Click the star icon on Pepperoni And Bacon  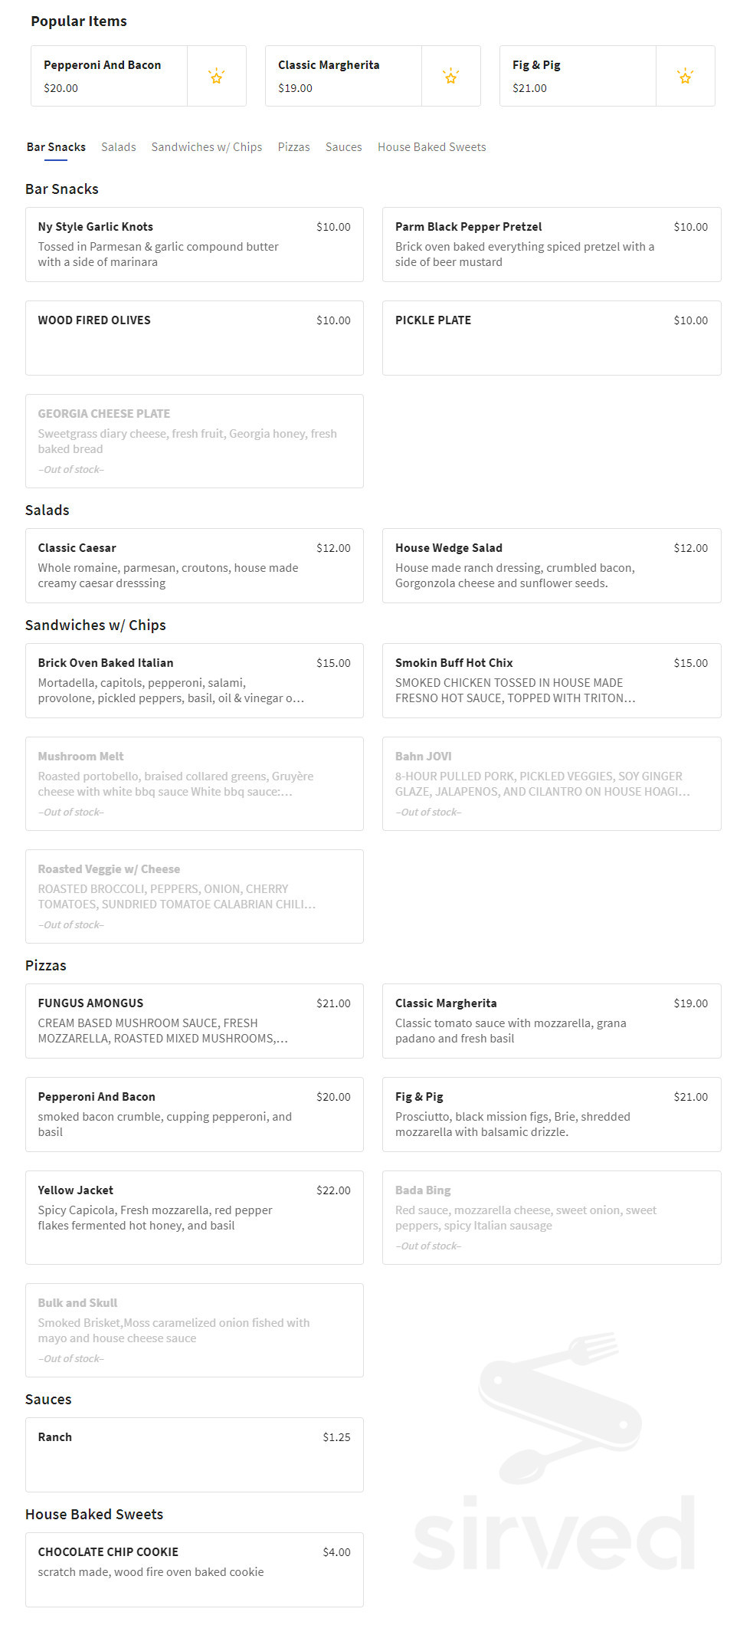217,76
